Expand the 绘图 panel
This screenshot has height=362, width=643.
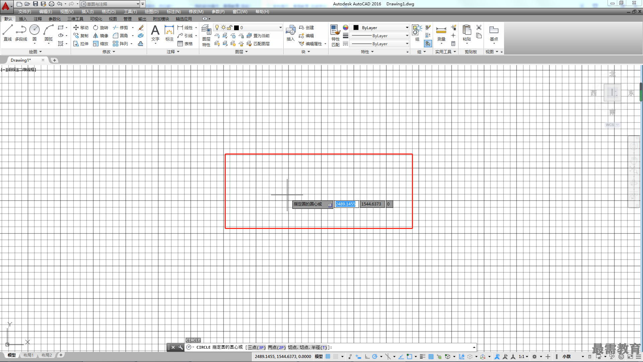tap(35, 52)
